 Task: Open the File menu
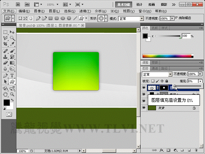click(x=9, y=11)
